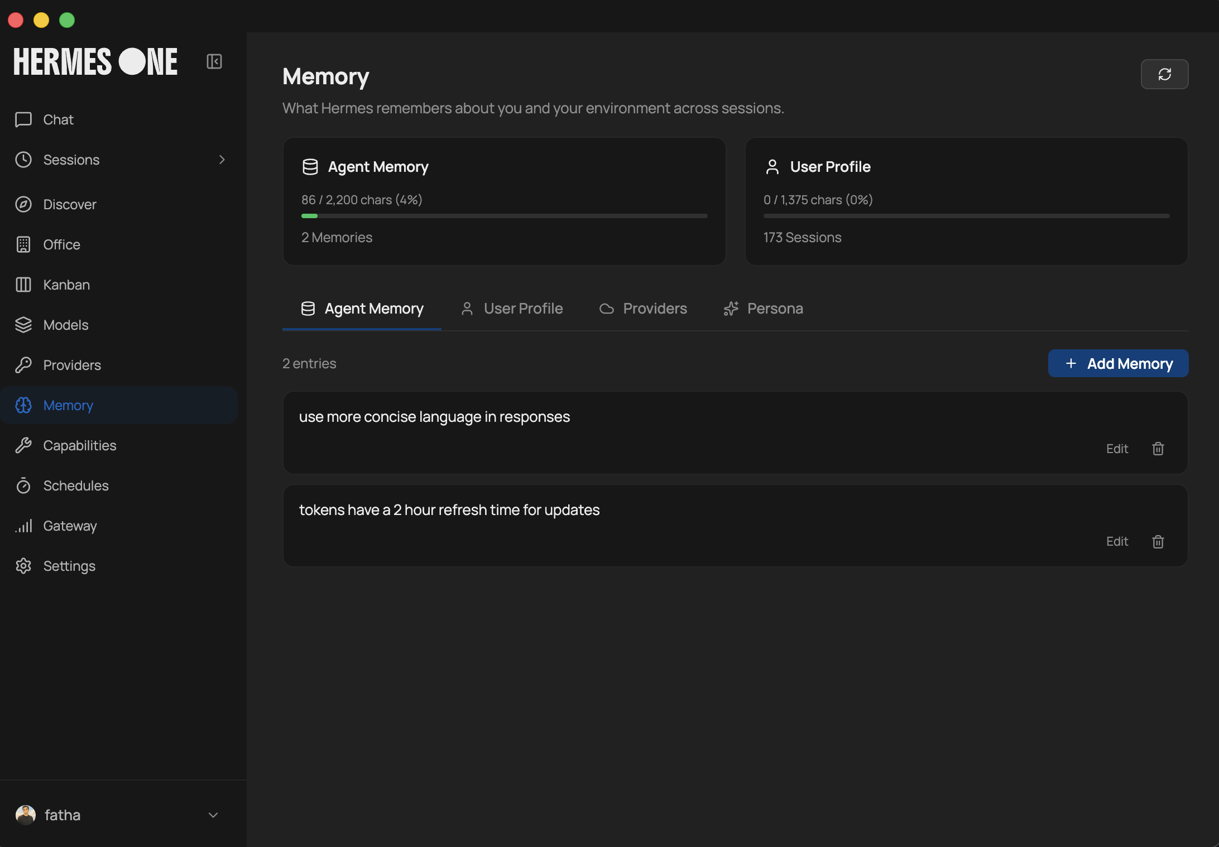
Task: Click the '2 Memories' count
Action: [337, 237]
